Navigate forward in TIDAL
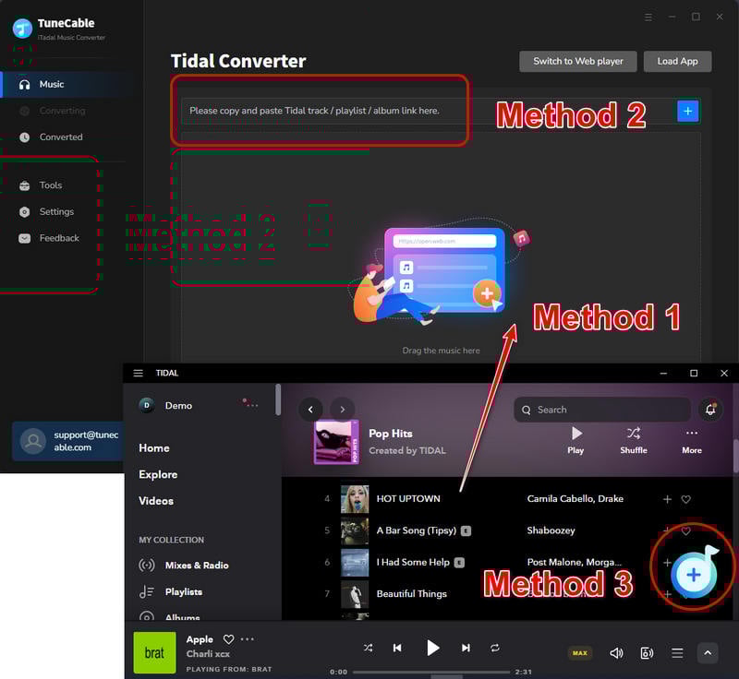 (x=342, y=410)
